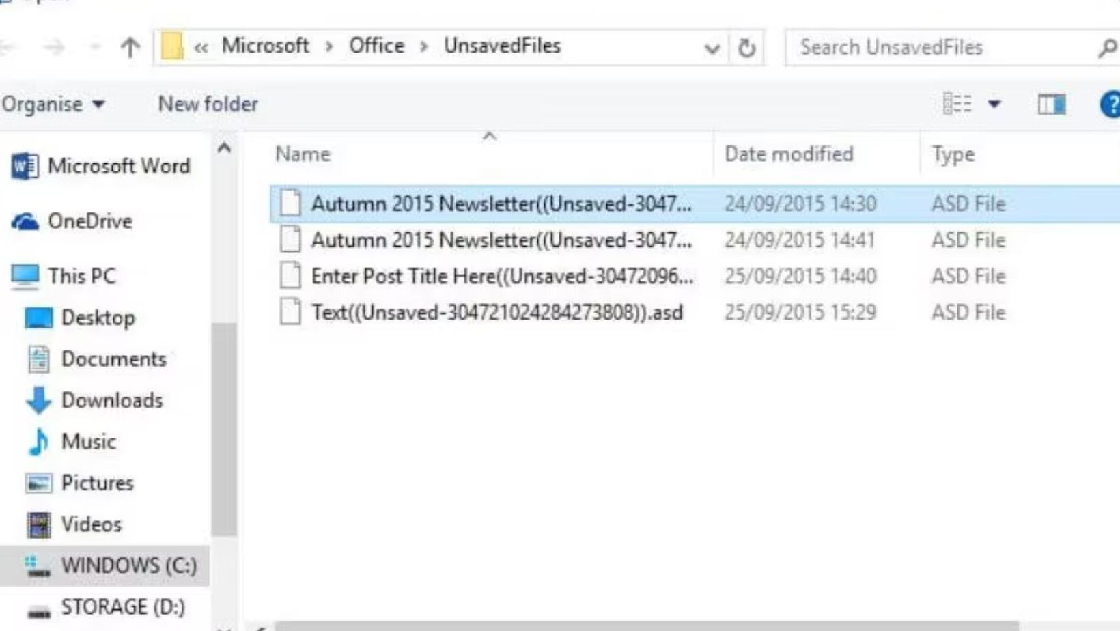Viewport: 1120px width, 631px height.
Task: Click the OneDrive cloud icon
Action: pyautogui.click(x=25, y=222)
